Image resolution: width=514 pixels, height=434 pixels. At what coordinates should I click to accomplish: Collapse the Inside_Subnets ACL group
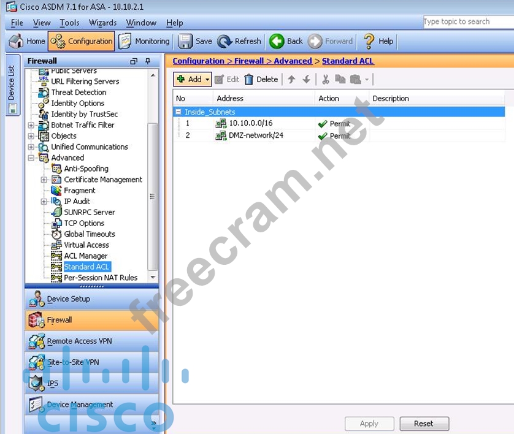pyautogui.click(x=178, y=112)
